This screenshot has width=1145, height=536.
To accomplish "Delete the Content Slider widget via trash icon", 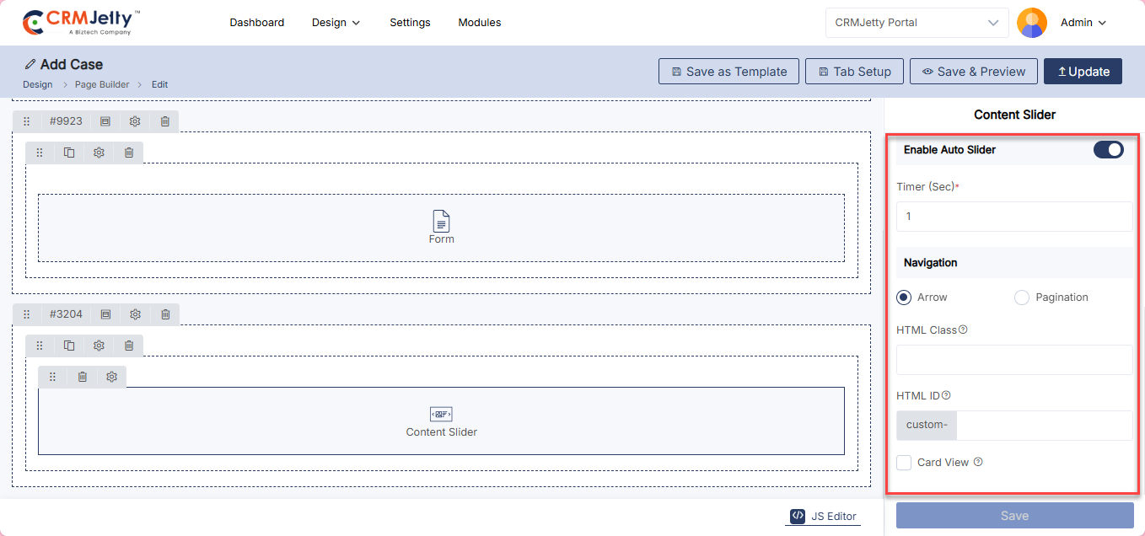I will (x=82, y=377).
